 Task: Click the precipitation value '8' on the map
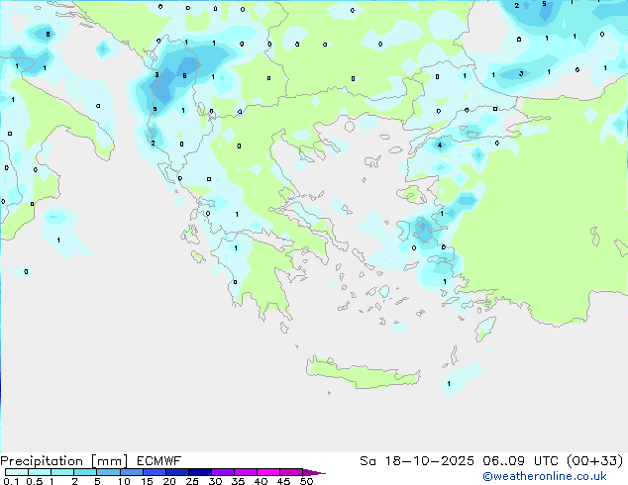49,34
